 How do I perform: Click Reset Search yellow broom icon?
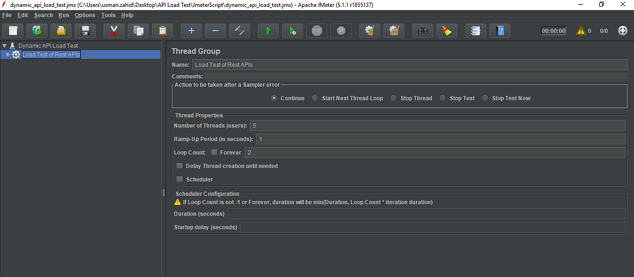[446, 31]
